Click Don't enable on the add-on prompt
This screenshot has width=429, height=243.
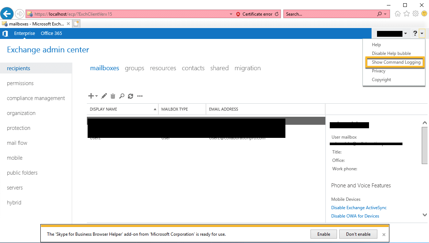[358, 234]
